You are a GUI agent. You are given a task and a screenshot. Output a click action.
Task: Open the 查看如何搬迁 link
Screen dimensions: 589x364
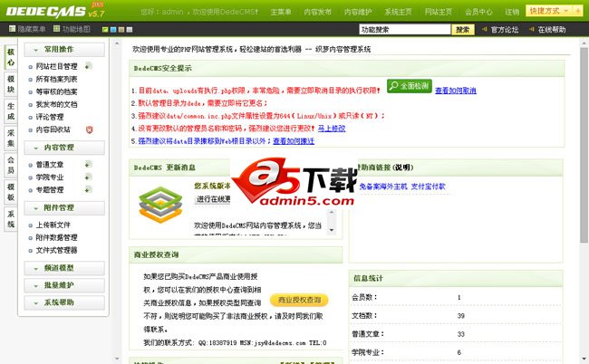pyautogui.click(x=294, y=141)
